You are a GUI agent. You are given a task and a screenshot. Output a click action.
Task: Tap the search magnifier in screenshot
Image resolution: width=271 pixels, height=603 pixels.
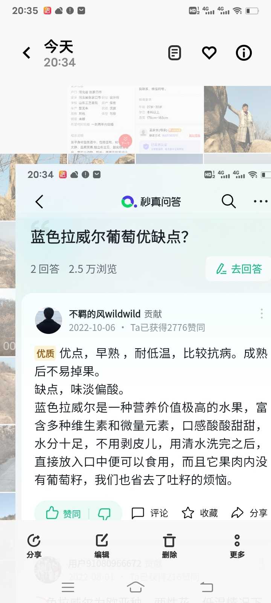point(228,201)
